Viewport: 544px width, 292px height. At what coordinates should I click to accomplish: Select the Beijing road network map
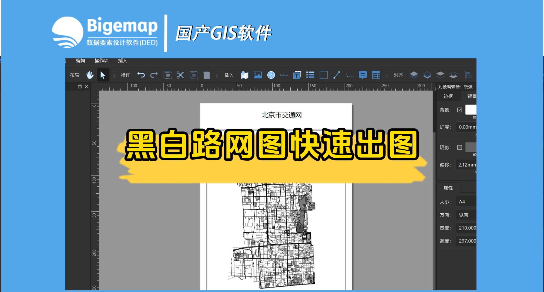273,235
